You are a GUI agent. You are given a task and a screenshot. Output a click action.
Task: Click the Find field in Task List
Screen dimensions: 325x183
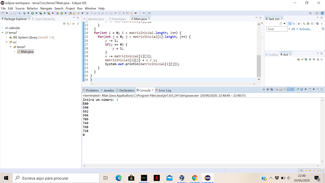[276, 29]
